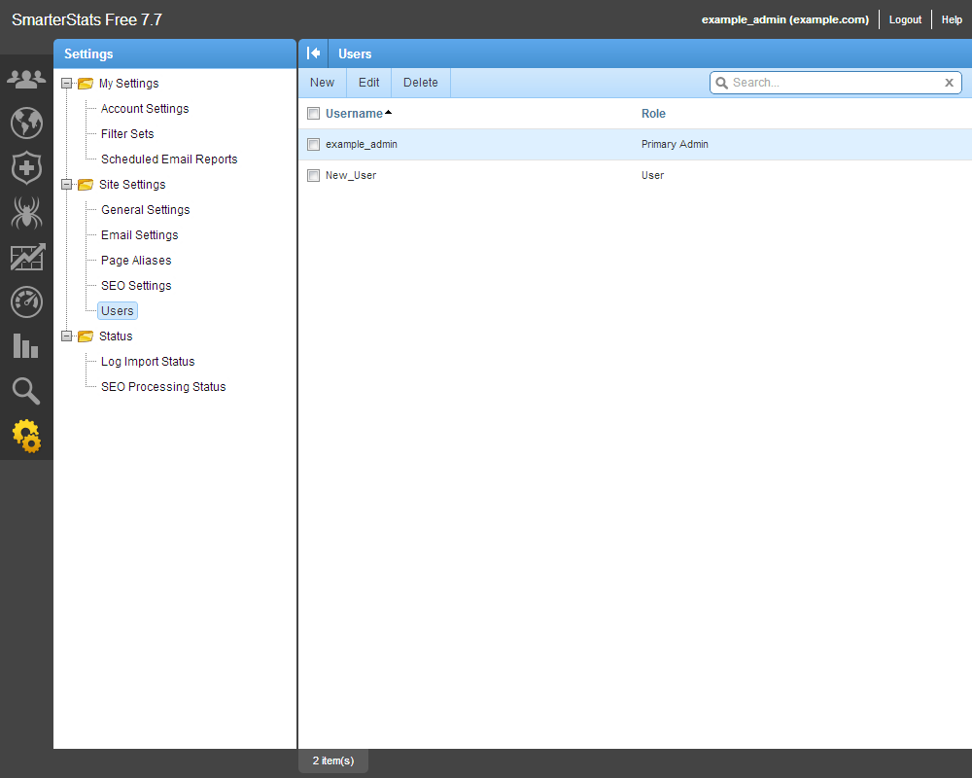Open the visitors group icon in sidebar
The height and width of the screenshot is (778, 972).
pos(26,79)
